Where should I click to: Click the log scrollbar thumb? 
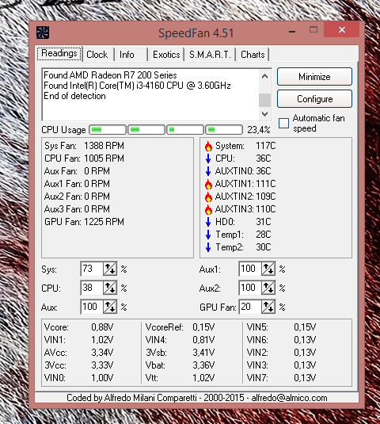click(264, 101)
